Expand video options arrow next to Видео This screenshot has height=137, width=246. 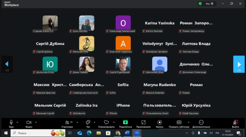point(36,122)
